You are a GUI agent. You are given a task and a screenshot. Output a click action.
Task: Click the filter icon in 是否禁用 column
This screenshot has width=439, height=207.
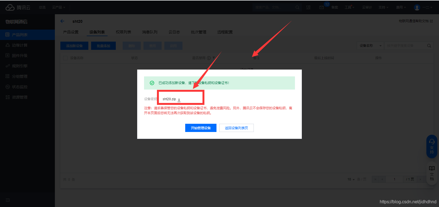[214, 58]
